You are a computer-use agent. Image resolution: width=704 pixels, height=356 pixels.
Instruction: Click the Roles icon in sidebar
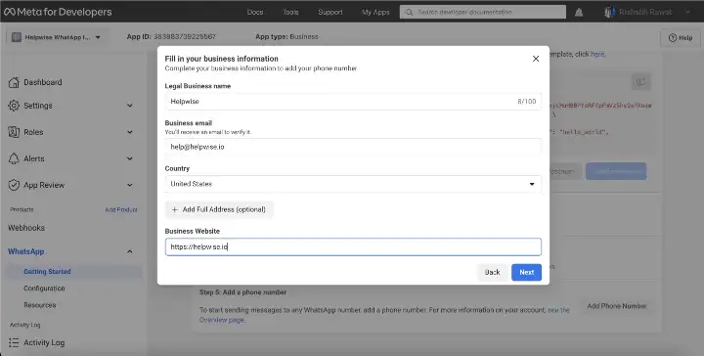coord(14,132)
